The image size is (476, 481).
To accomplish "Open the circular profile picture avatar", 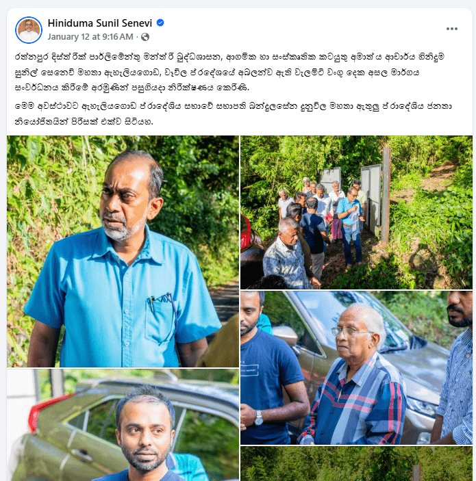I will click(x=29, y=30).
